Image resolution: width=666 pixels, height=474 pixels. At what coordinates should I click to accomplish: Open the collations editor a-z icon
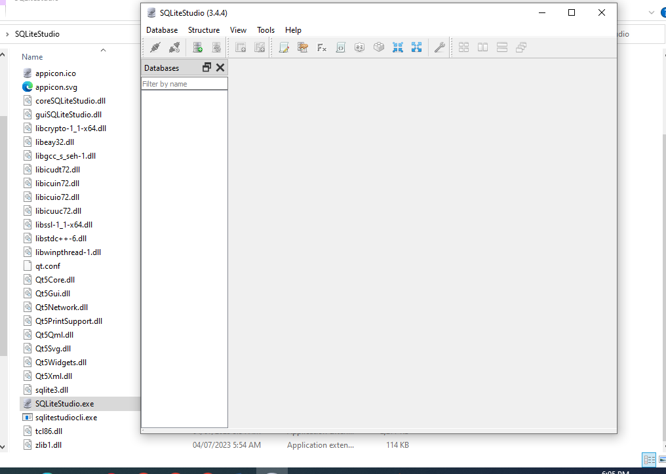point(359,47)
